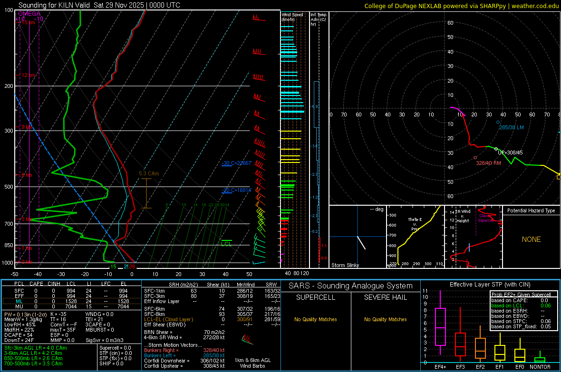Click the '1km & 6km AGL Wind Barbs' caption

click(252, 363)
